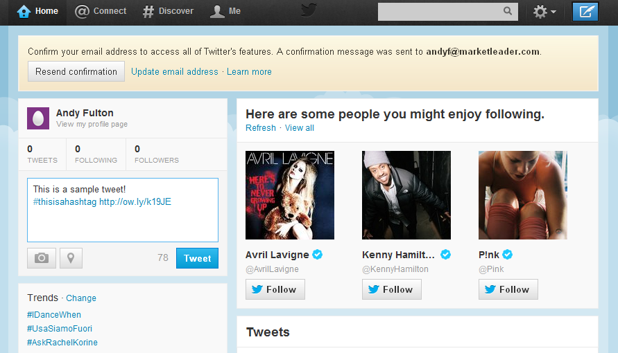Screen dimensions: 618x353
Task: Follow Kenny Hamilton
Action: 392,289
